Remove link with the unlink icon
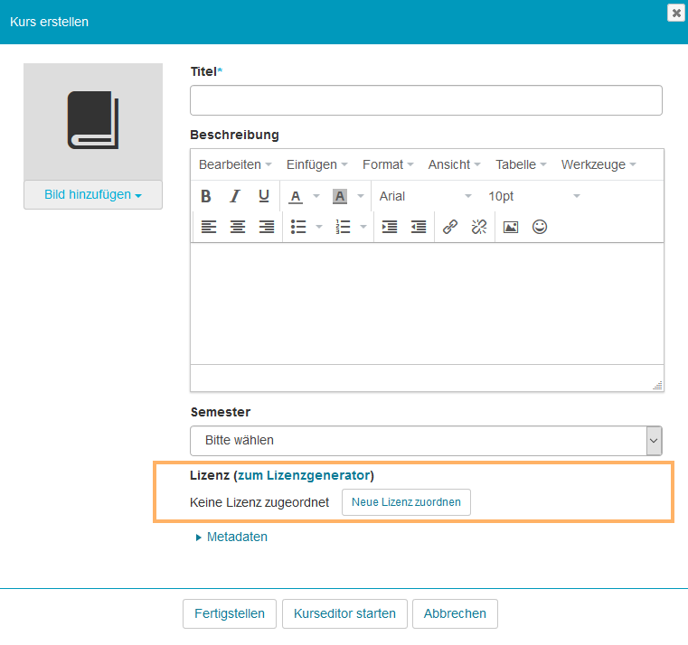 [x=479, y=228]
